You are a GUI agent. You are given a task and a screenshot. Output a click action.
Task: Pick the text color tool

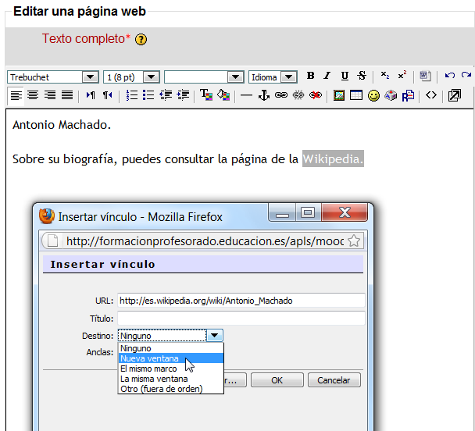(206, 95)
